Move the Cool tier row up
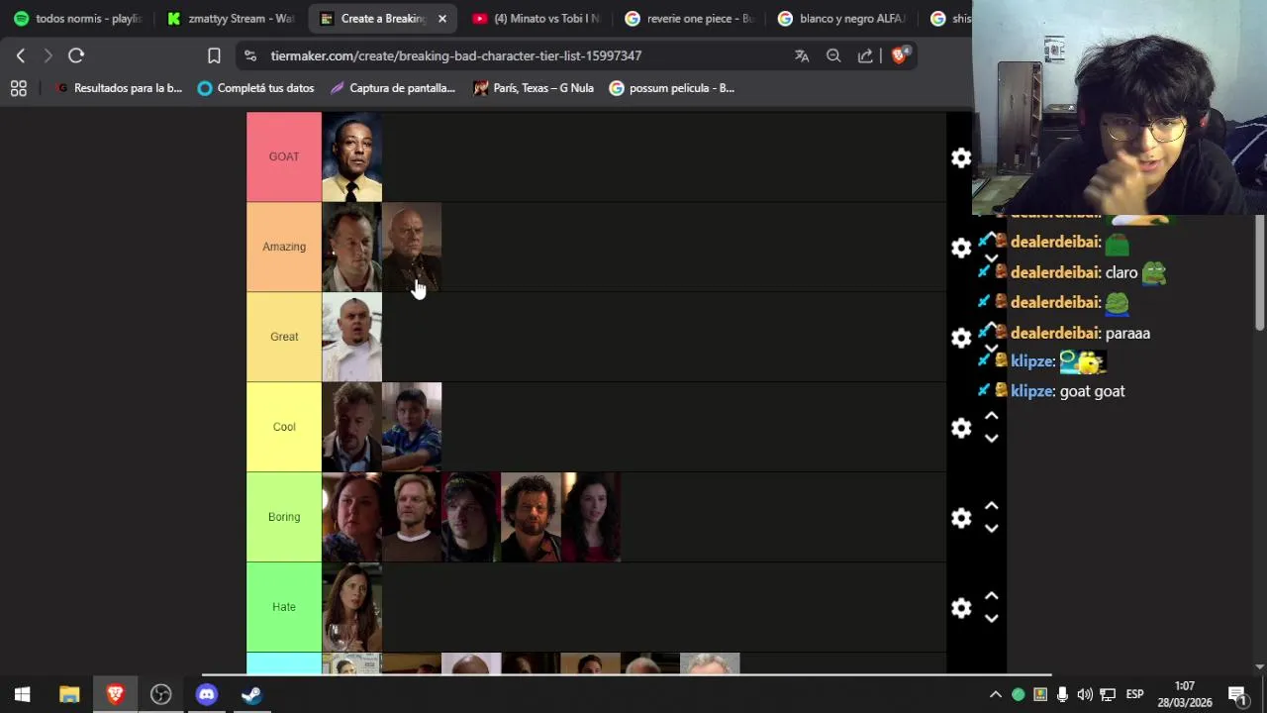The image size is (1267, 713). [x=991, y=416]
